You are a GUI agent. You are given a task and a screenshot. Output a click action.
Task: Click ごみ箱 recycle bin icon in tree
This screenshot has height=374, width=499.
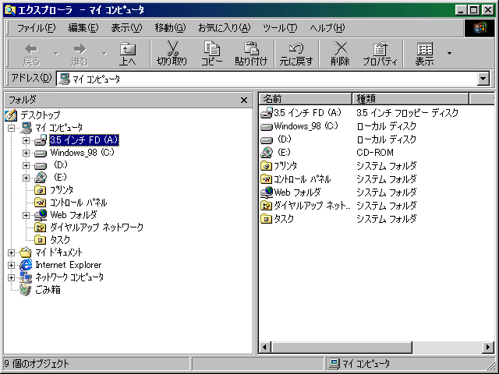[26, 290]
